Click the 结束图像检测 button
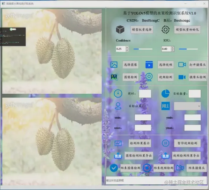The height and width of the screenshot is (190, 209). [x=131, y=168]
